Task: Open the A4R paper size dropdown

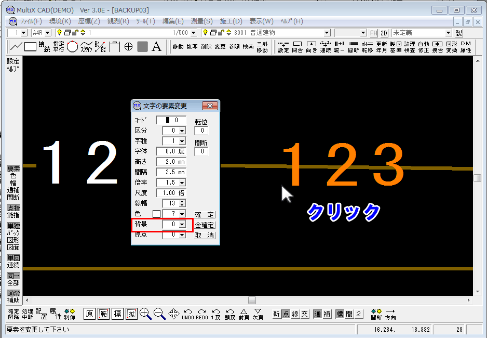Action: 48,33
